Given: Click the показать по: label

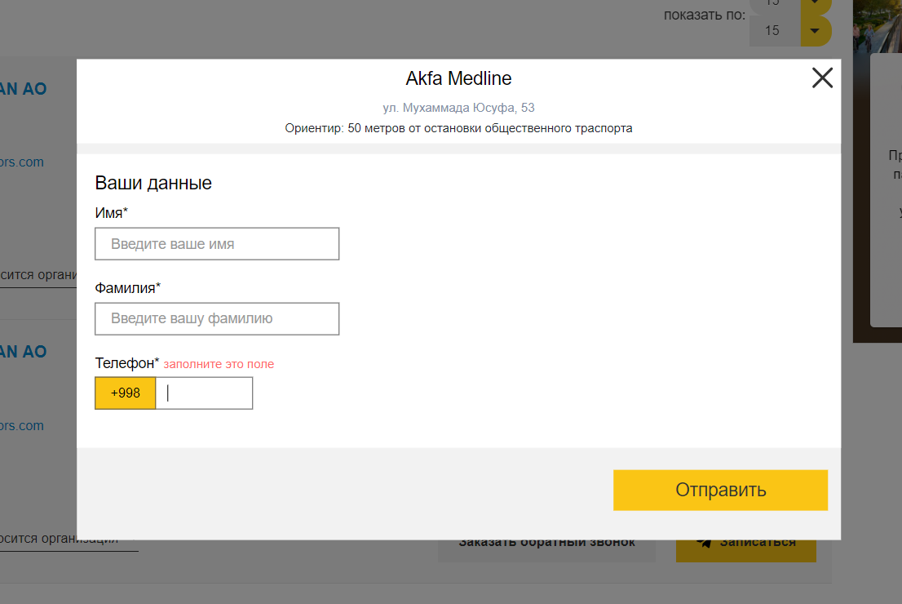Looking at the screenshot, I should point(704,16).
